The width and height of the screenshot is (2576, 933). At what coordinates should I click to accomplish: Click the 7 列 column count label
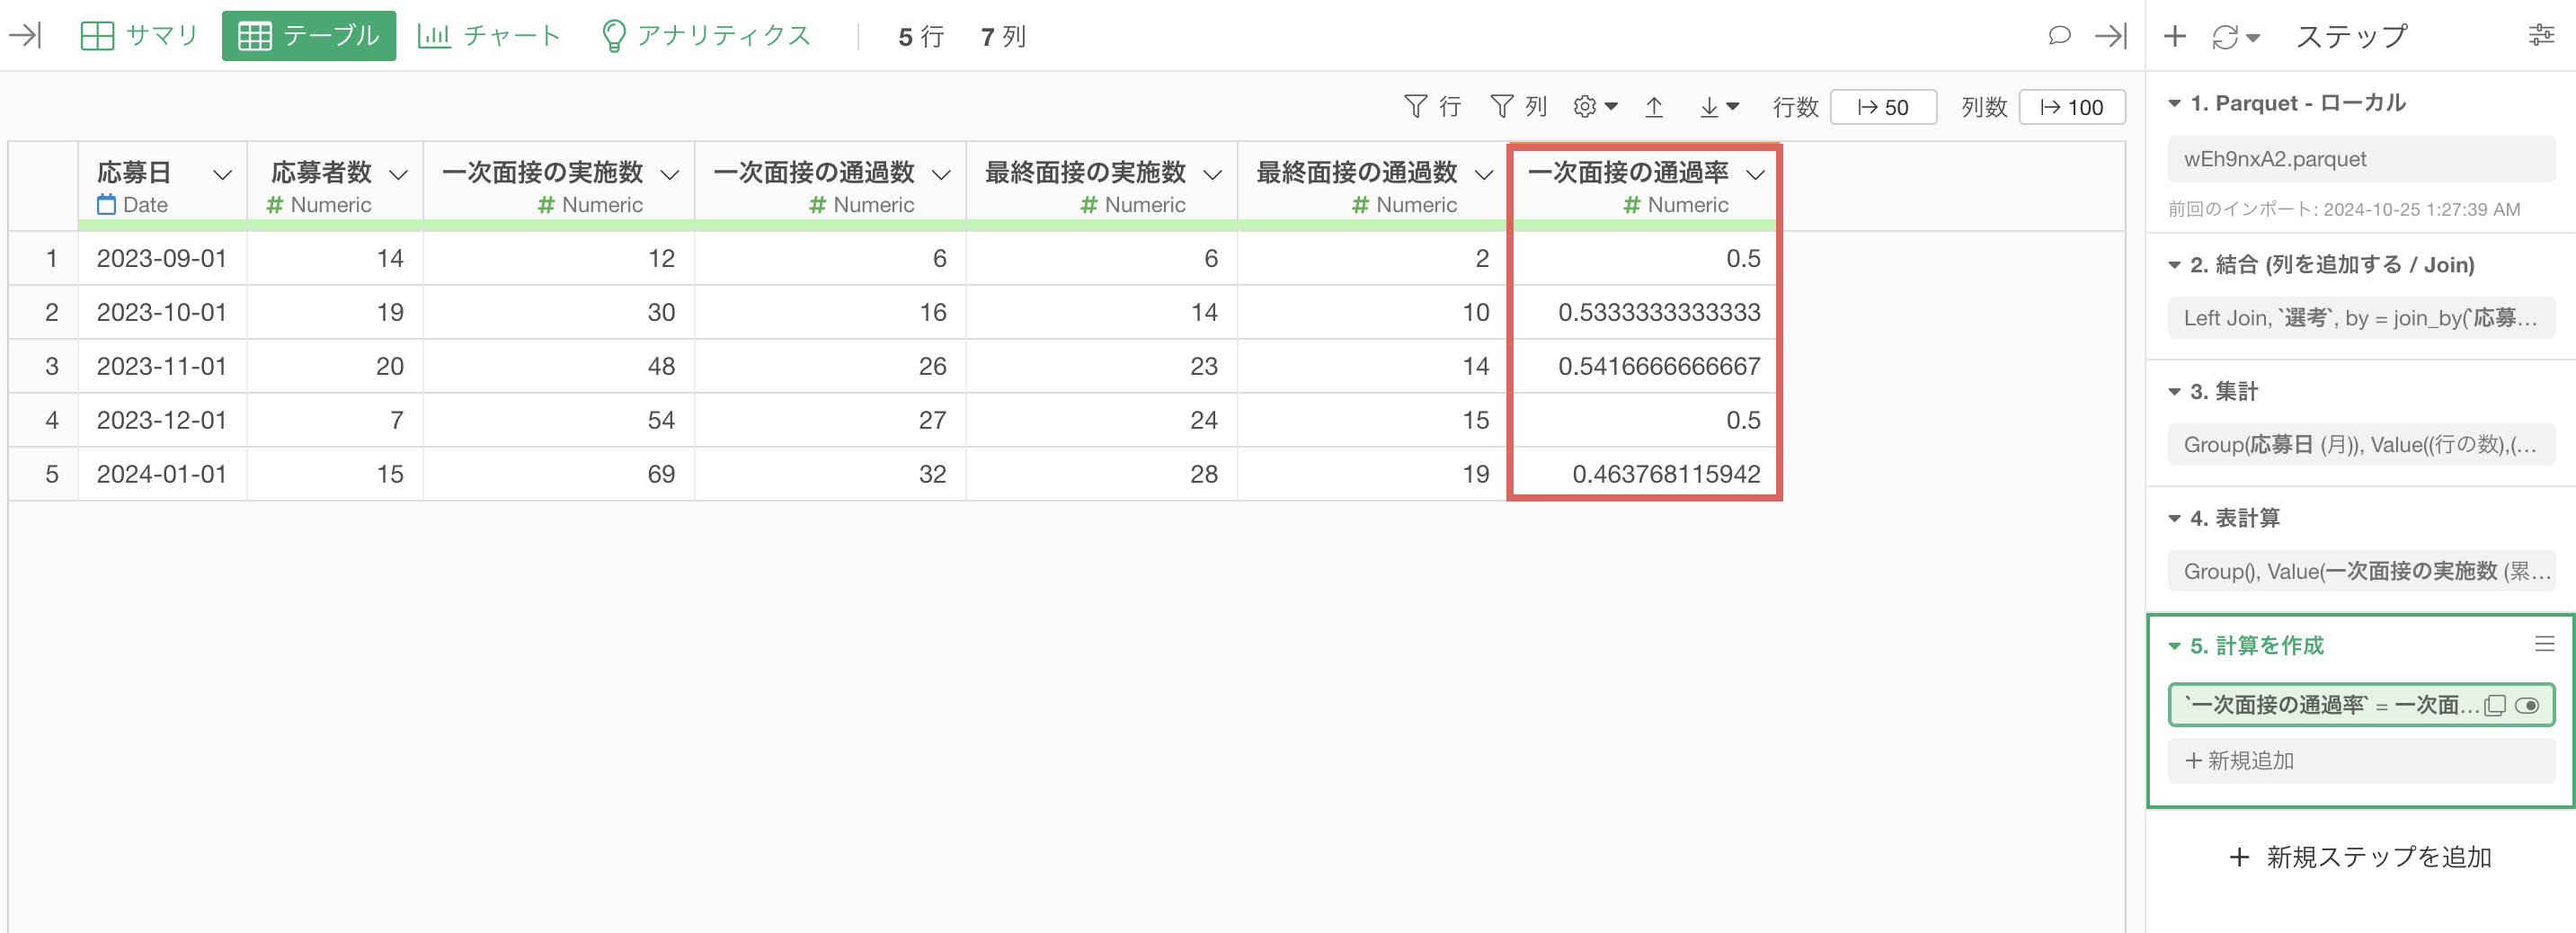point(1003,37)
